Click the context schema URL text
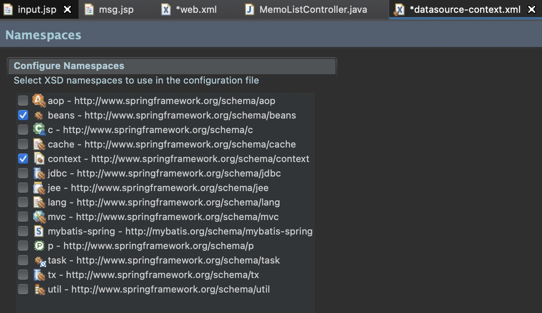The image size is (542, 313). [x=200, y=159]
